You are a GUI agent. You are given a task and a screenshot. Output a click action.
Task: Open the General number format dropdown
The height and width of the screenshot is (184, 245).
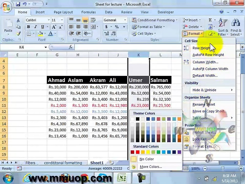pos(125,20)
